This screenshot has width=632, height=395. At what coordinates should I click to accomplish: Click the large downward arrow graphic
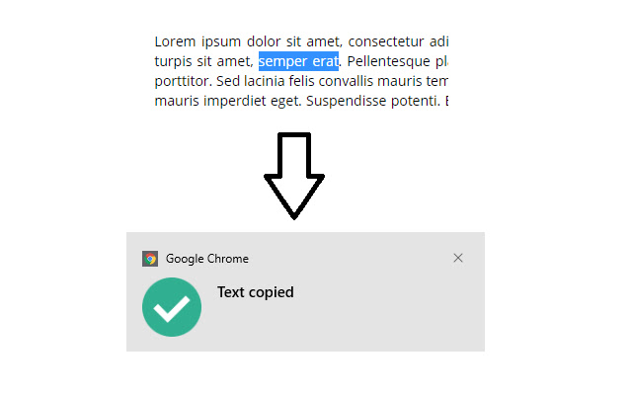[x=293, y=175]
